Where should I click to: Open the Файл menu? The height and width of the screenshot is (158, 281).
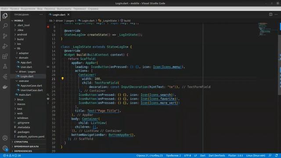click(4, 9)
